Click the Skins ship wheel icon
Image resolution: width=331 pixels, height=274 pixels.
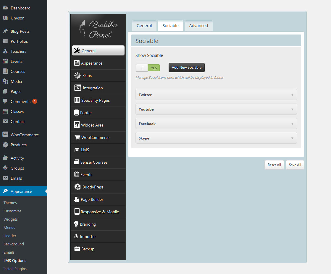(77, 76)
